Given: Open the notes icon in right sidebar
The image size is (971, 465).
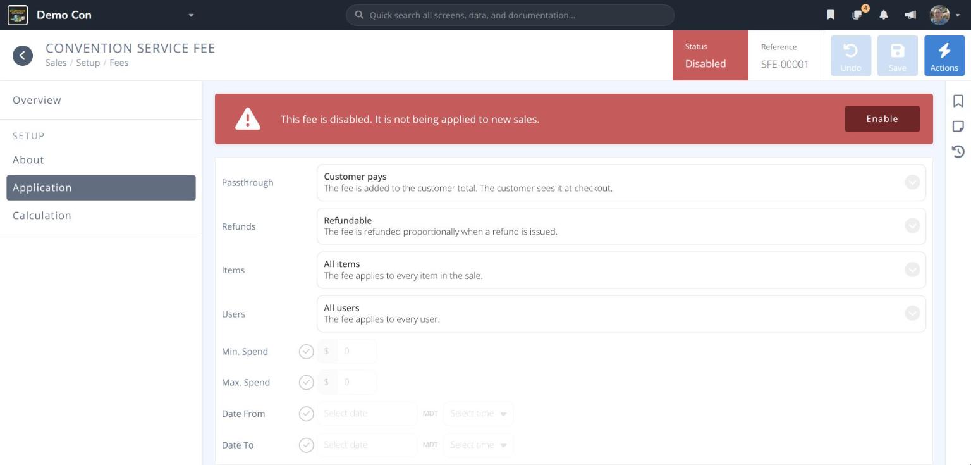Looking at the screenshot, I should coord(958,127).
